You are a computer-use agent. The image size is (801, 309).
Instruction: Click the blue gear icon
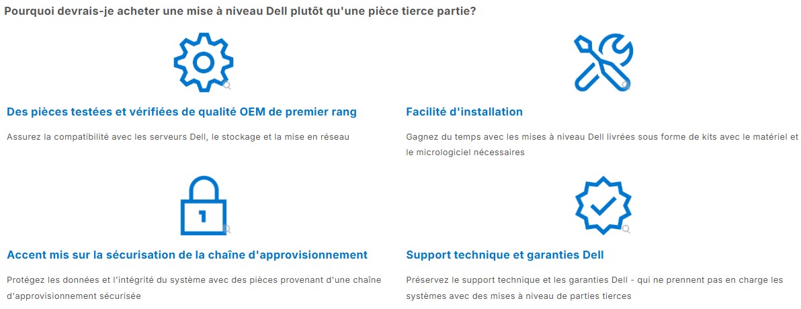(204, 62)
